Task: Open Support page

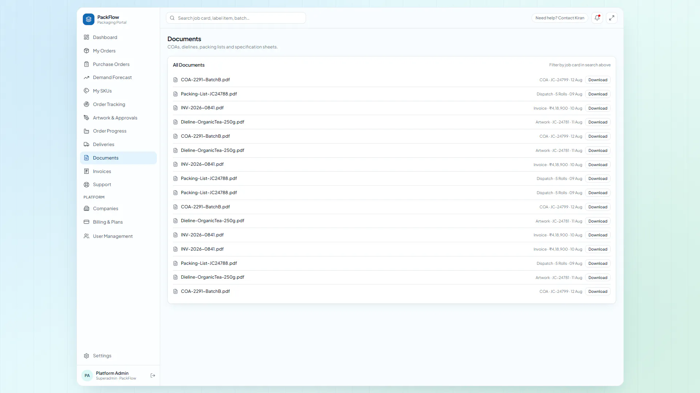Action: point(118,185)
